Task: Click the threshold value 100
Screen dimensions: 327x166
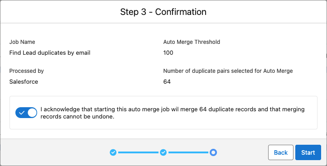Action: click(x=168, y=53)
